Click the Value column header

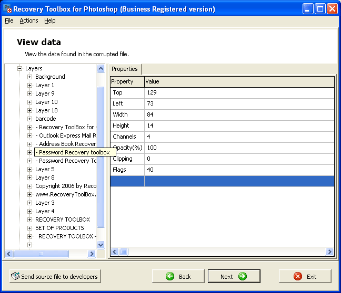point(239,81)
